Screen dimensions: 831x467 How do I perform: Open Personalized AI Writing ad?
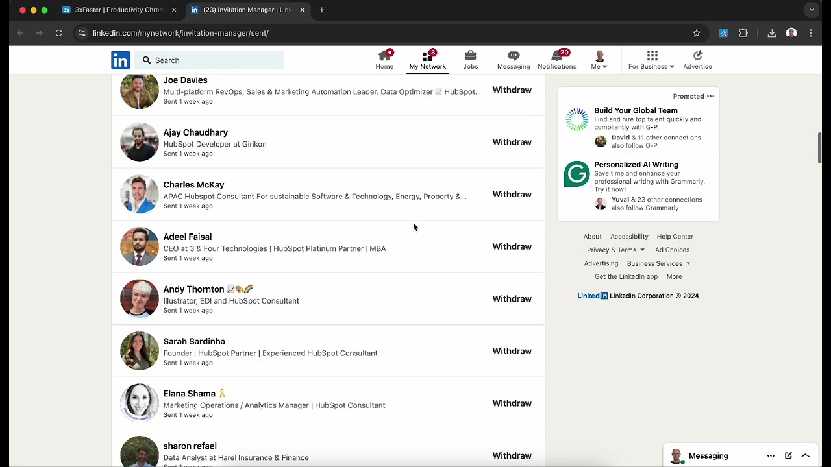(636, 165)
